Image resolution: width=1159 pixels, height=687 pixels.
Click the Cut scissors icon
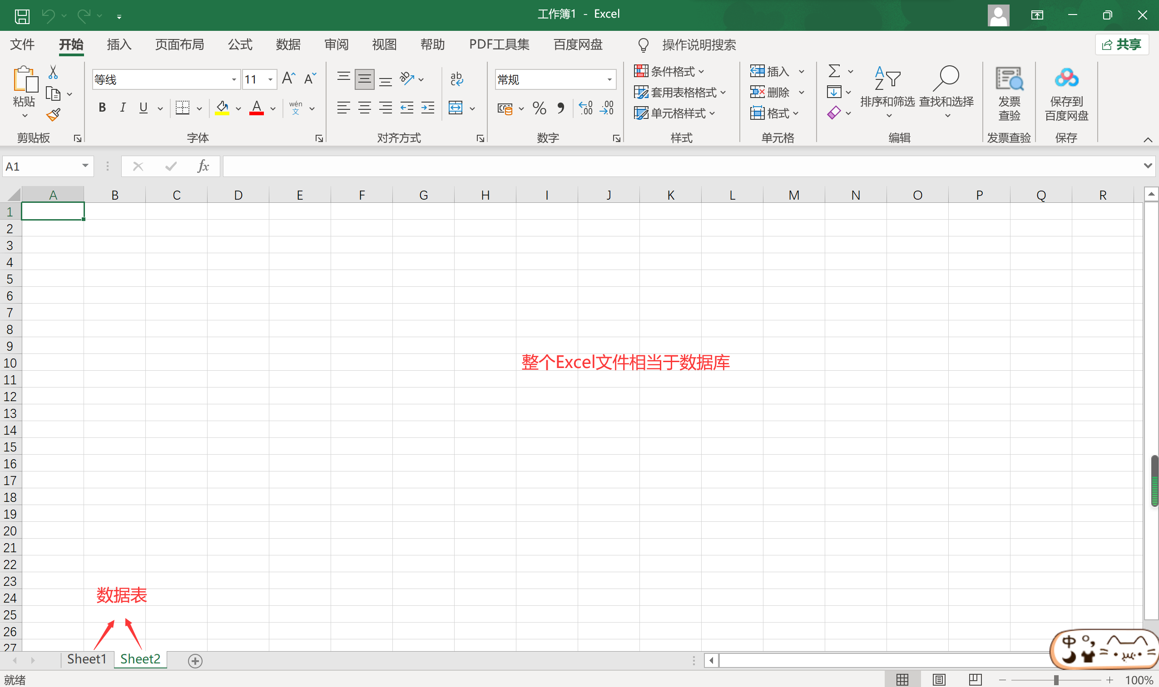coord(53,72)
